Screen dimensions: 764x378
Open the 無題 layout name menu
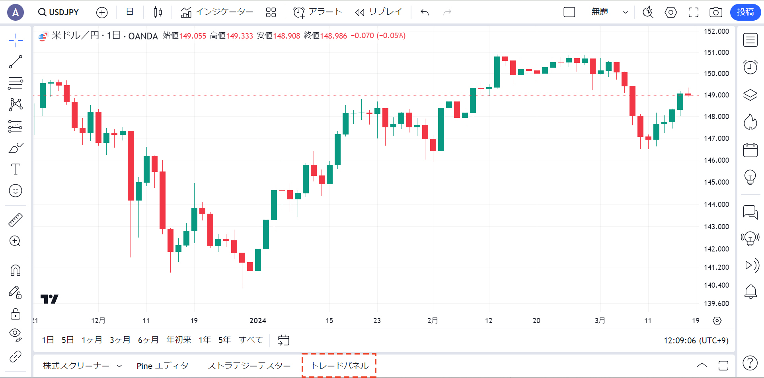point(600,12)
